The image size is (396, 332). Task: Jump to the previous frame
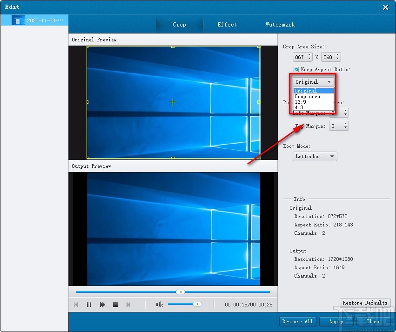pyautogui.click(x=76, y=305)
